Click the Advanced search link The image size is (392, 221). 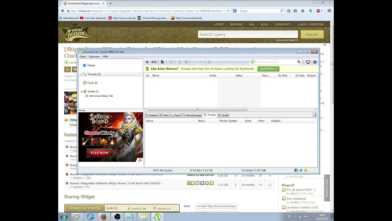pos(287,40)
